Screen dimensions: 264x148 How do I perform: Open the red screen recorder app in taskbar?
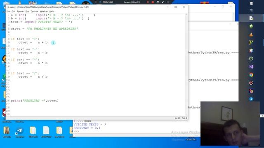coord(251,83)
